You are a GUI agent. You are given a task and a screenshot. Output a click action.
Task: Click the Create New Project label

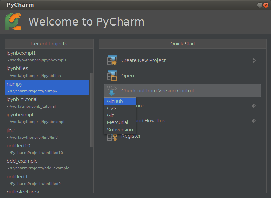(143, 60)
